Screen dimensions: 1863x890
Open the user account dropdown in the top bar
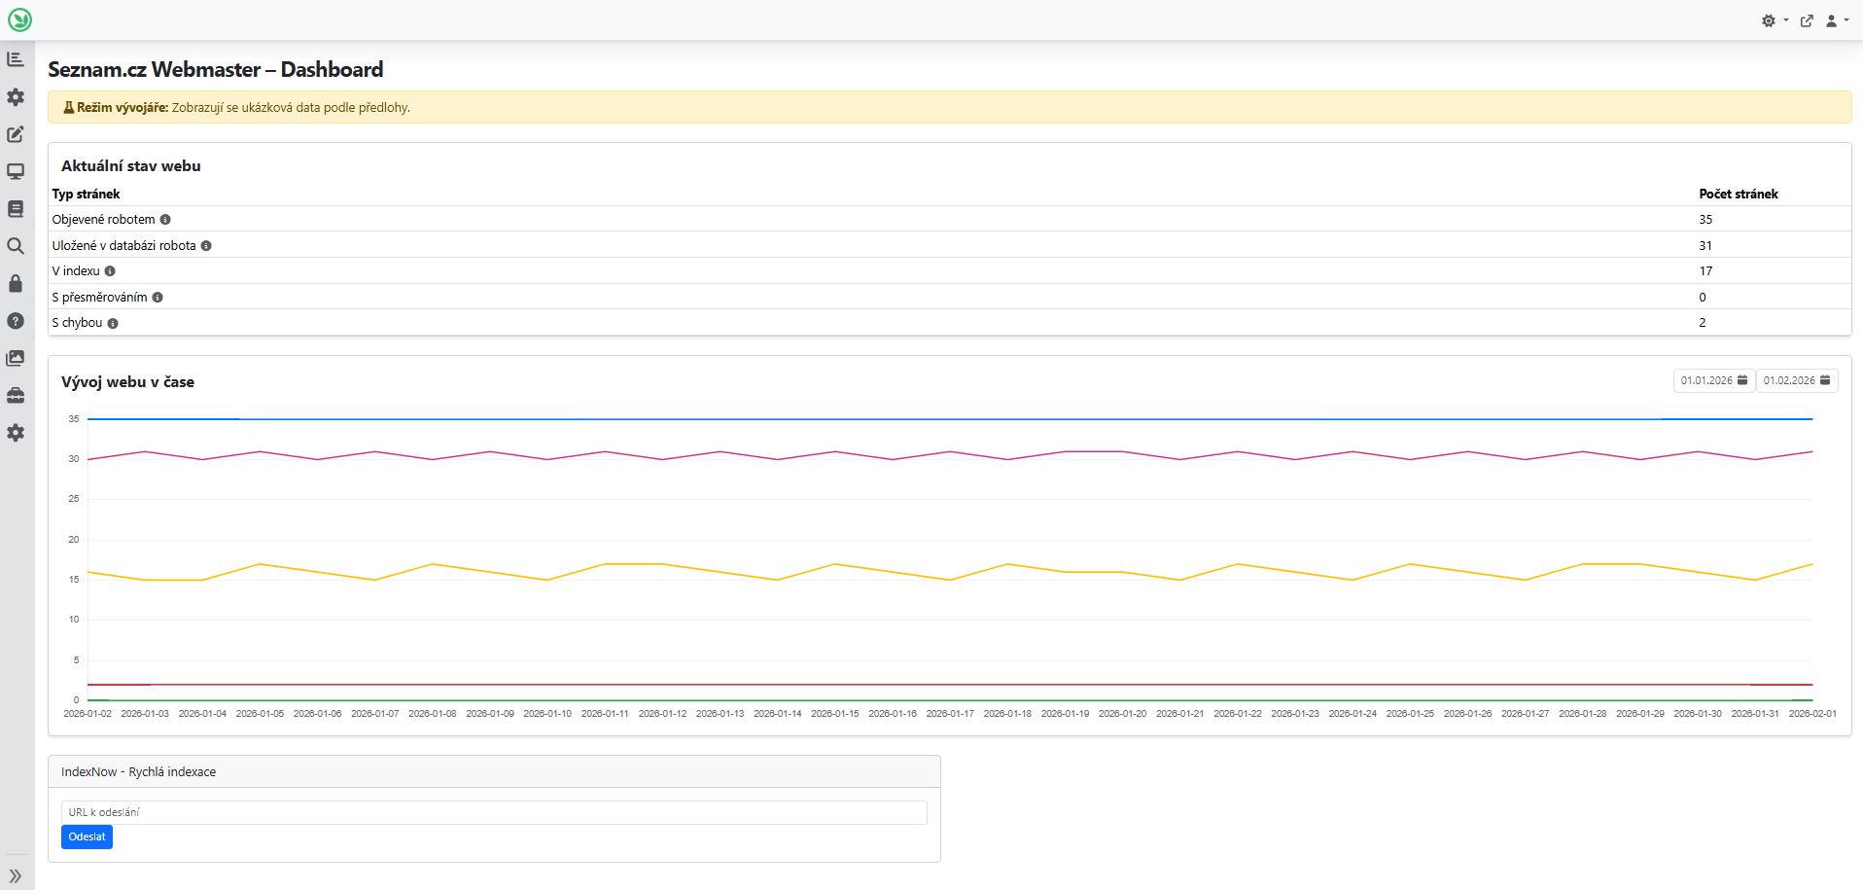(x=1837, y=20)
